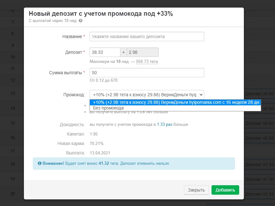Click Депозит x1.33 button in row 18
Viewport: 275px width, 206px height.
pos(259,164)
